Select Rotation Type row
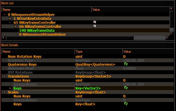This screenshot has width=176, height=111. click(x=88, y=61)
